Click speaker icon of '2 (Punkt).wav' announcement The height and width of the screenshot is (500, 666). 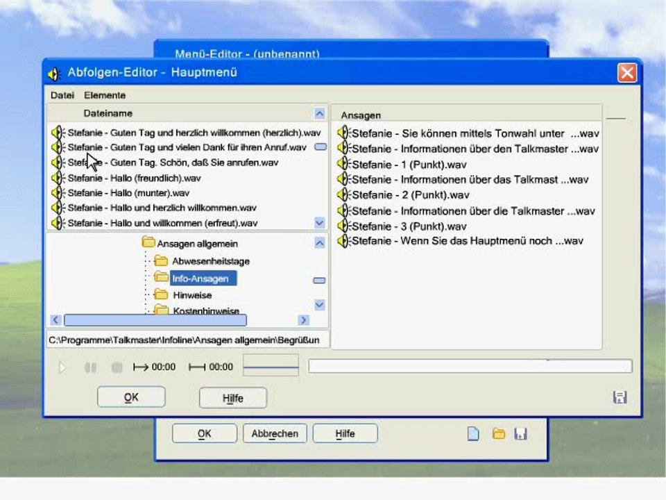(x=343, y=194)
